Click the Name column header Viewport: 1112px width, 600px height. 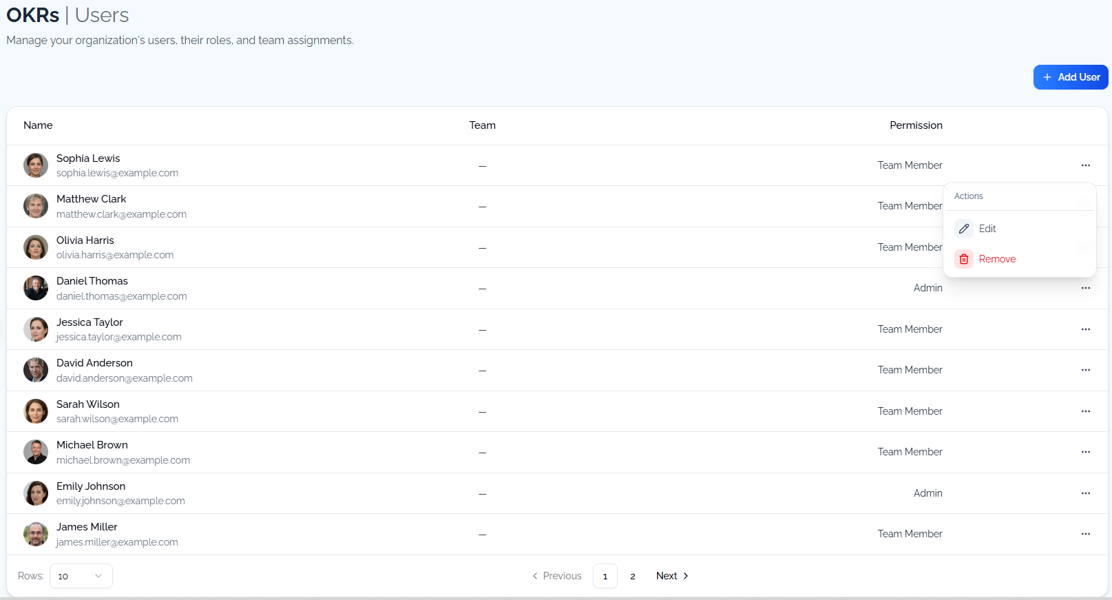click(38, 125)
